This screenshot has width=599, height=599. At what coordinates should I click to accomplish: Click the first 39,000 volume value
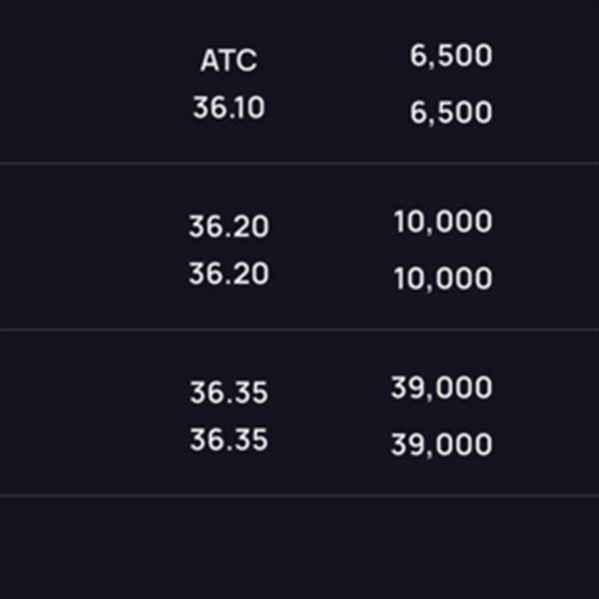(441, 388)
